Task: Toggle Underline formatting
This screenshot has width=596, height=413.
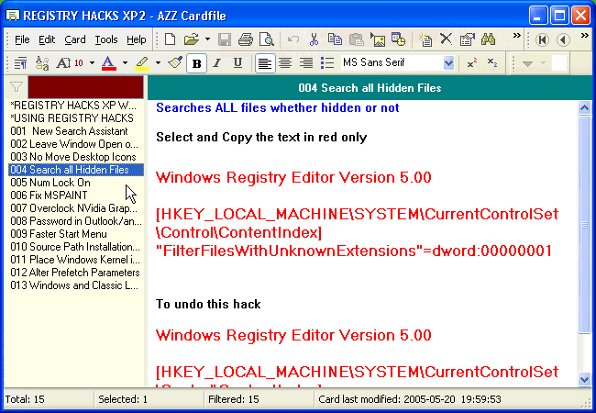Action: (238, 62)
